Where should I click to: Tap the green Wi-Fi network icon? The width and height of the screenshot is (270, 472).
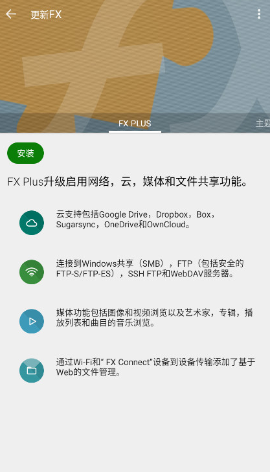(x=32, y=272)
